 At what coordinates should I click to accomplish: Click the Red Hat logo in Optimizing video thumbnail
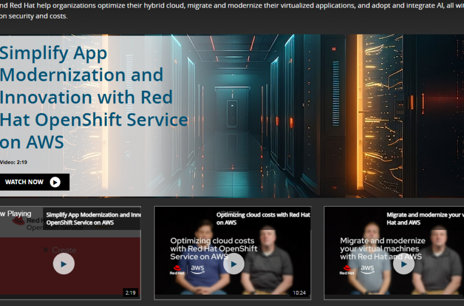coord(177,270)
